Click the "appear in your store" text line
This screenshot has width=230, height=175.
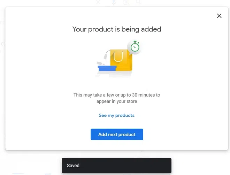click(x=117, y=101)
